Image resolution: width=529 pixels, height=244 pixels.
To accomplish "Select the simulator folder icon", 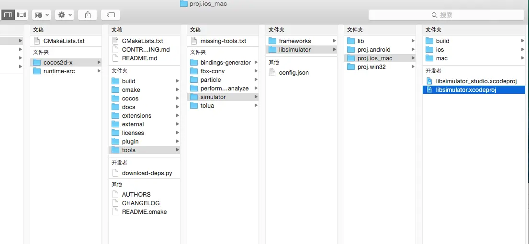I will (x=194, y=97).
